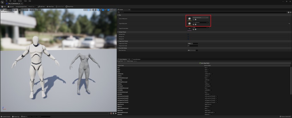This screenshot has height=118, width=292.
Task: Click the Unreal Engine logo icon
Action: [x=2, y=2]
